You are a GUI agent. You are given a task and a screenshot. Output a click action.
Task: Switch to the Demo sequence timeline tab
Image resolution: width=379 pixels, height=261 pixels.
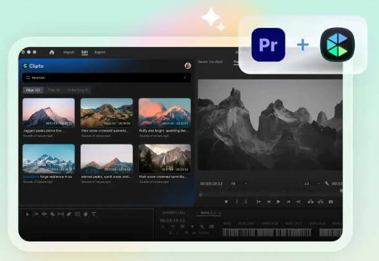coord(208,213)
